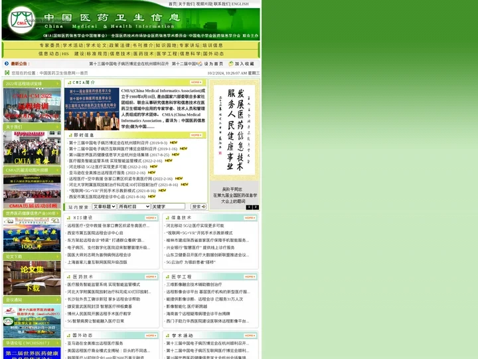Image resolution: width=478 pixels, height=359 pixels.
Task: Open 学术论文 menu item
Action: click(x=96, y=45)
